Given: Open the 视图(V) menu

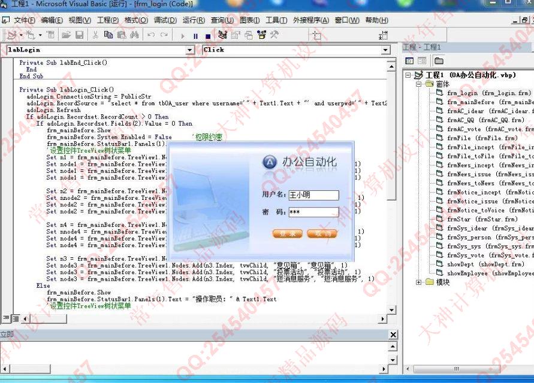Looking at the screenshot, I should tap(80, 20).
